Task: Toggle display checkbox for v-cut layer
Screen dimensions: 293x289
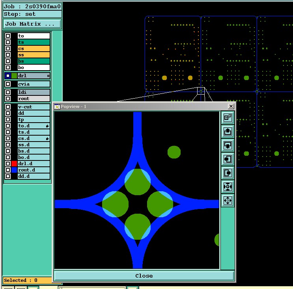Action: [8, 107]
